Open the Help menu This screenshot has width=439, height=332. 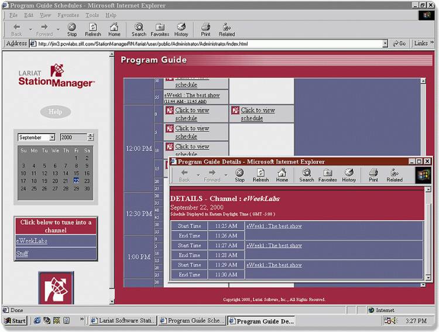(x=111, y=15)
